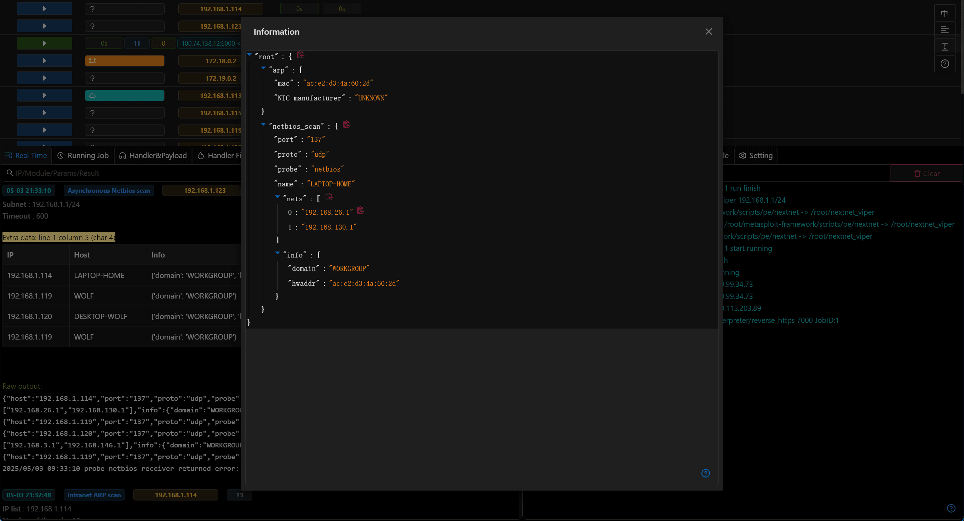Image resolution: width=964 pixels, height=521 pixels.
Task: Expand the 192.168.1.119 host row arrow
Action: (x=45, y=130)
